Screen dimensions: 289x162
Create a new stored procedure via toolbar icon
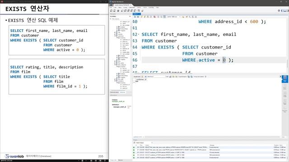[132, 11]
